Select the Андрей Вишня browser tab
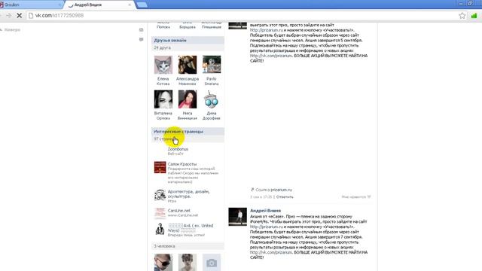Viewport: 482px width, 271px height. coord(99,5)
